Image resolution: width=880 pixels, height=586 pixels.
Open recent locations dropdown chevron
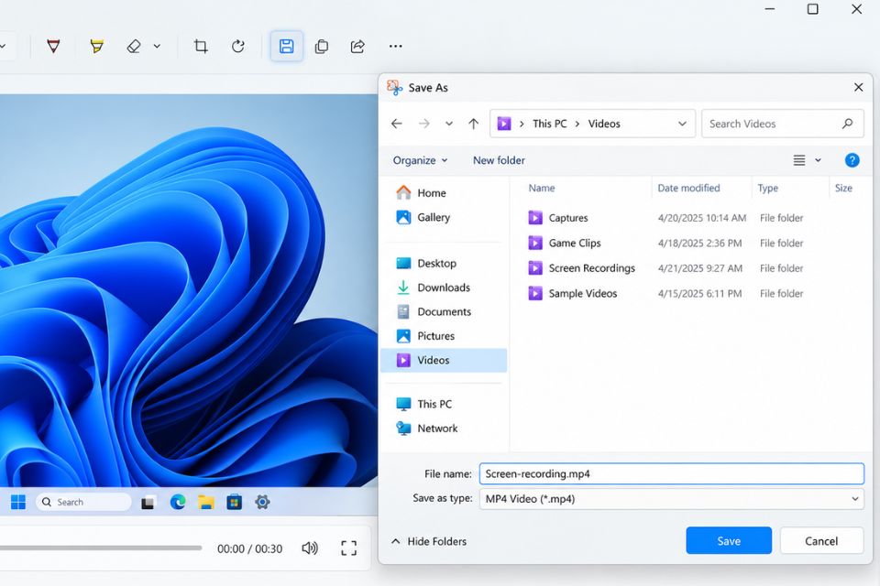click(x=449, y=124)
